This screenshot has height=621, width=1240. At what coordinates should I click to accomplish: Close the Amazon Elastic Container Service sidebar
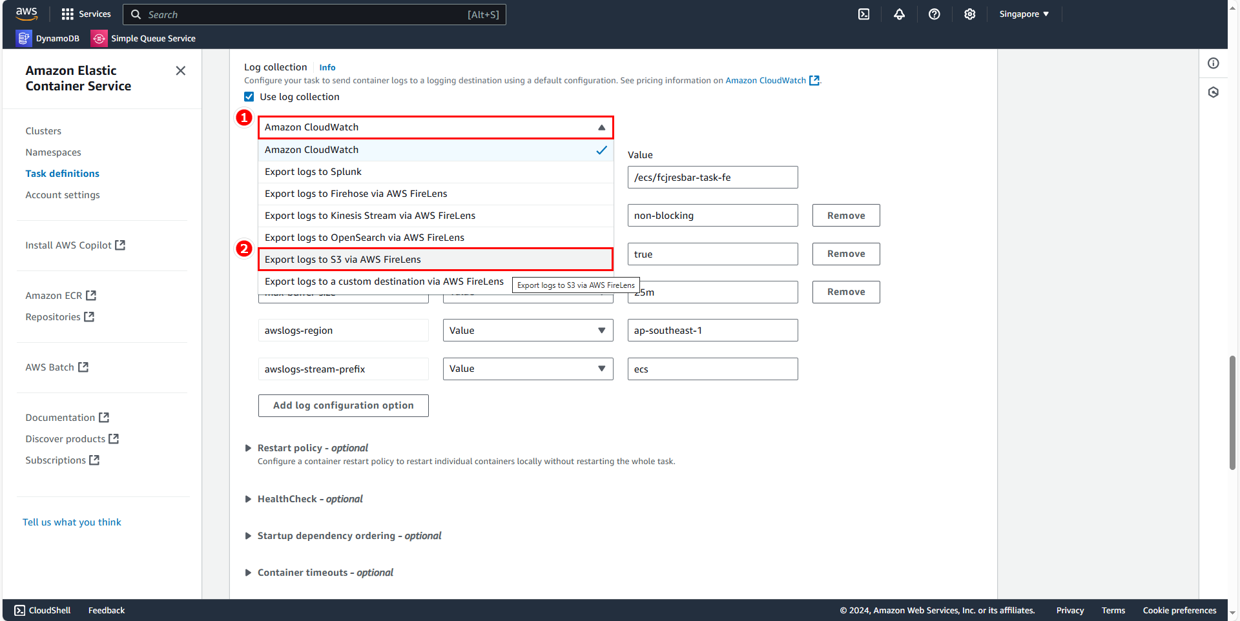181,71
